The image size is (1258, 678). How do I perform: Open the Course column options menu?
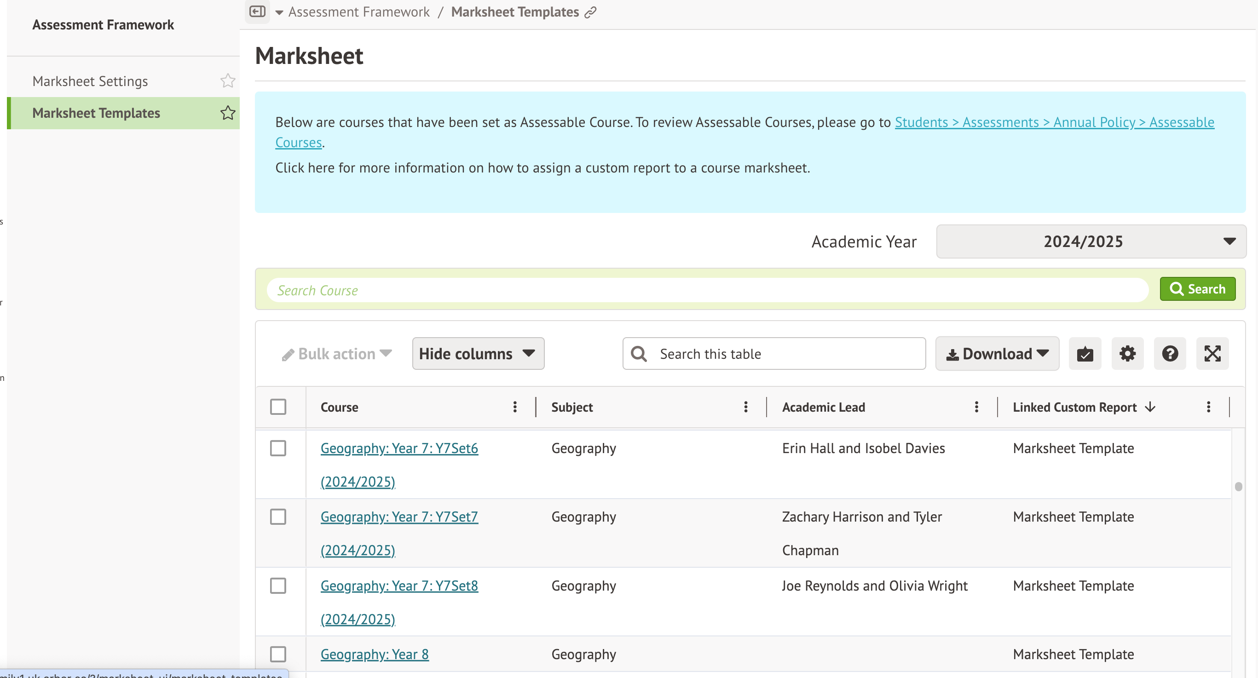tap(515, 407)
